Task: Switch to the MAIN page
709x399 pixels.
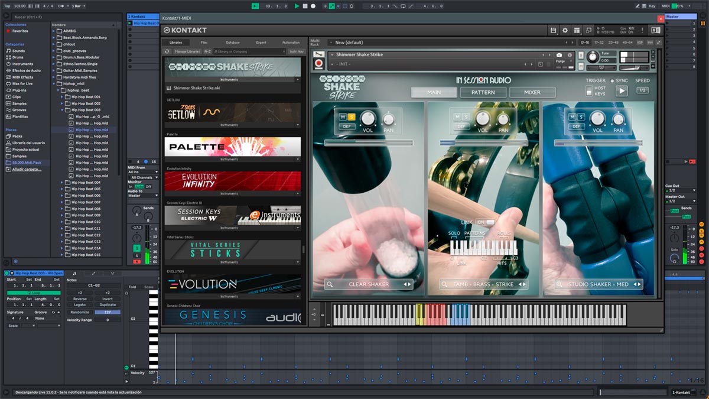Action: [x=434, y=92]
